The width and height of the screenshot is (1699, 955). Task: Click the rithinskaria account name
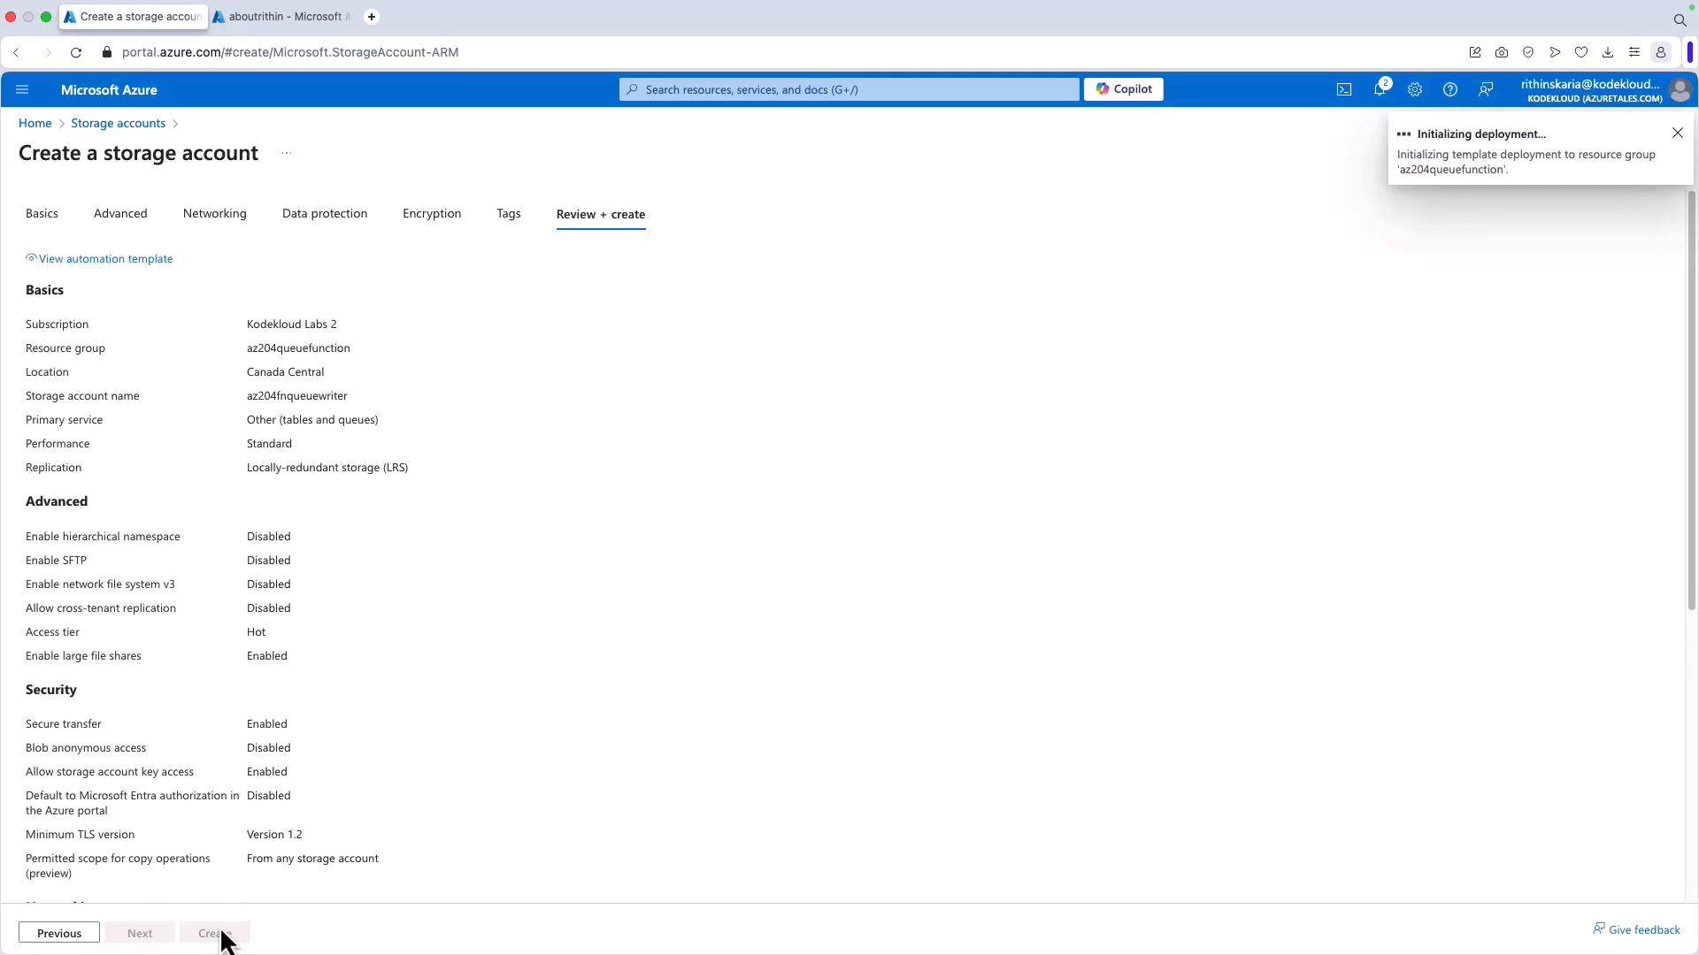(x=1590, y=84)
